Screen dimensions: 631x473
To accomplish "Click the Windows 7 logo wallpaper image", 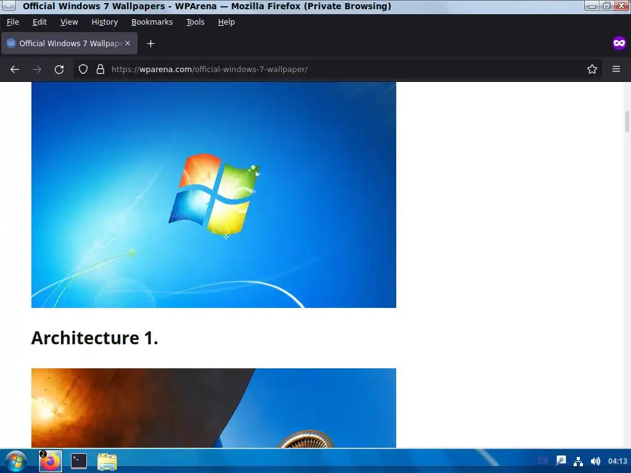I will (x=214, y=195).
